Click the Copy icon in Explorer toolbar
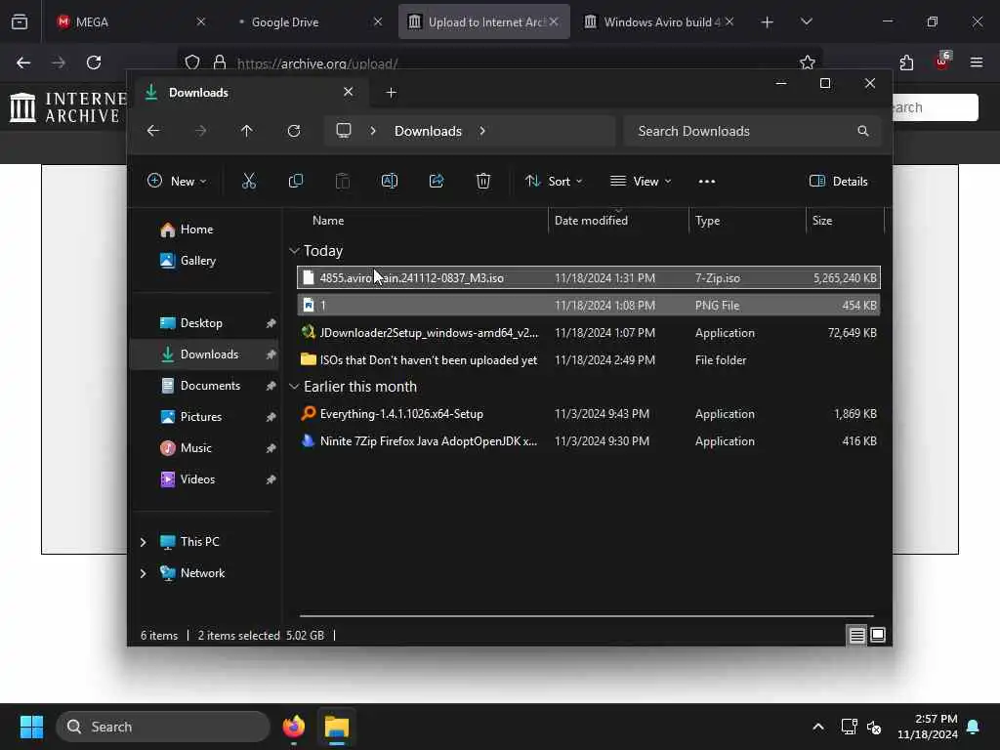The height and width of the screenshot is (750, 1000). [295, 181]
